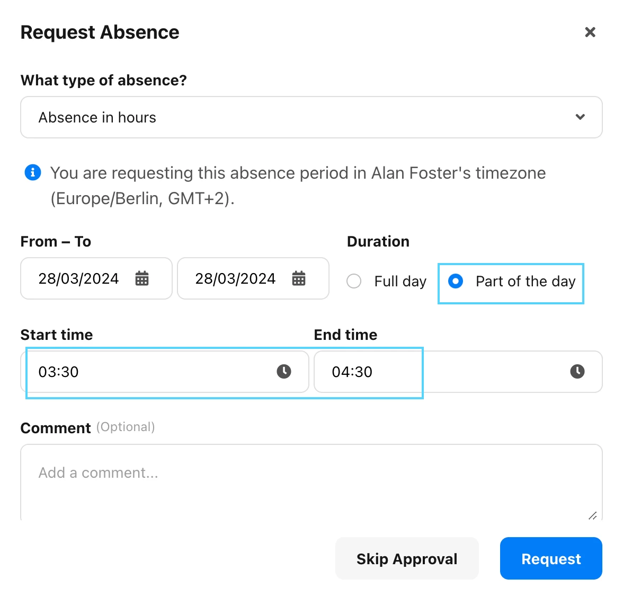
Task: Select the Part of the day radio button
Action: (x=456, y=281)
